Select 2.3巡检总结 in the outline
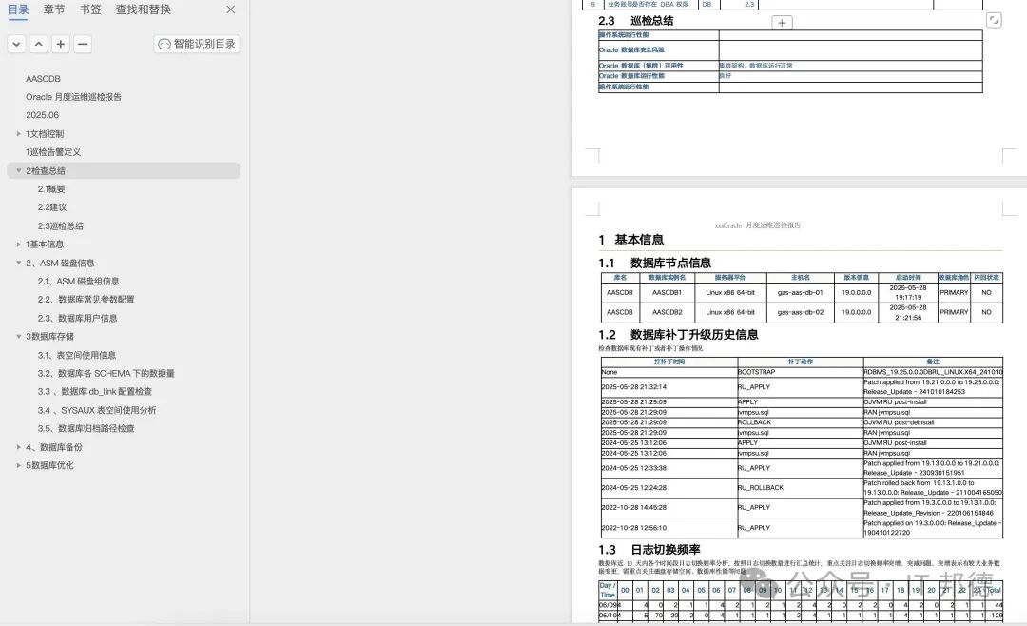This screenshot has width=1027, height=626. [60, 226]
